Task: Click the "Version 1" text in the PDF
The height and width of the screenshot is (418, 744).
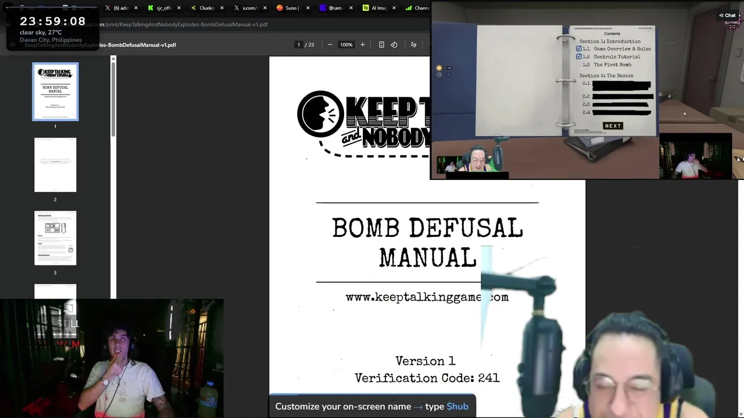Action: click(425, 361)
